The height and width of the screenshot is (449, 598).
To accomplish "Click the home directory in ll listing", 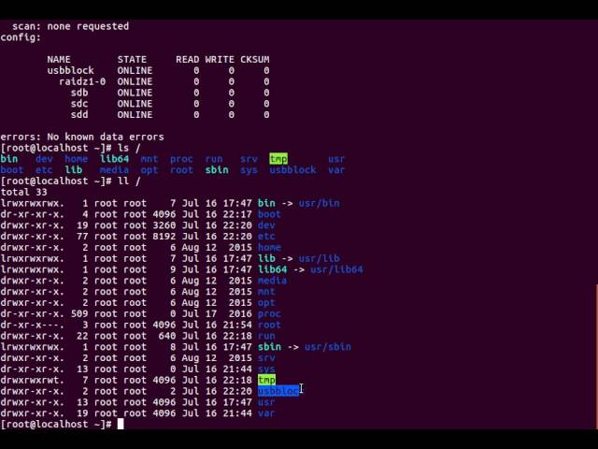I will tap(269, 247).
